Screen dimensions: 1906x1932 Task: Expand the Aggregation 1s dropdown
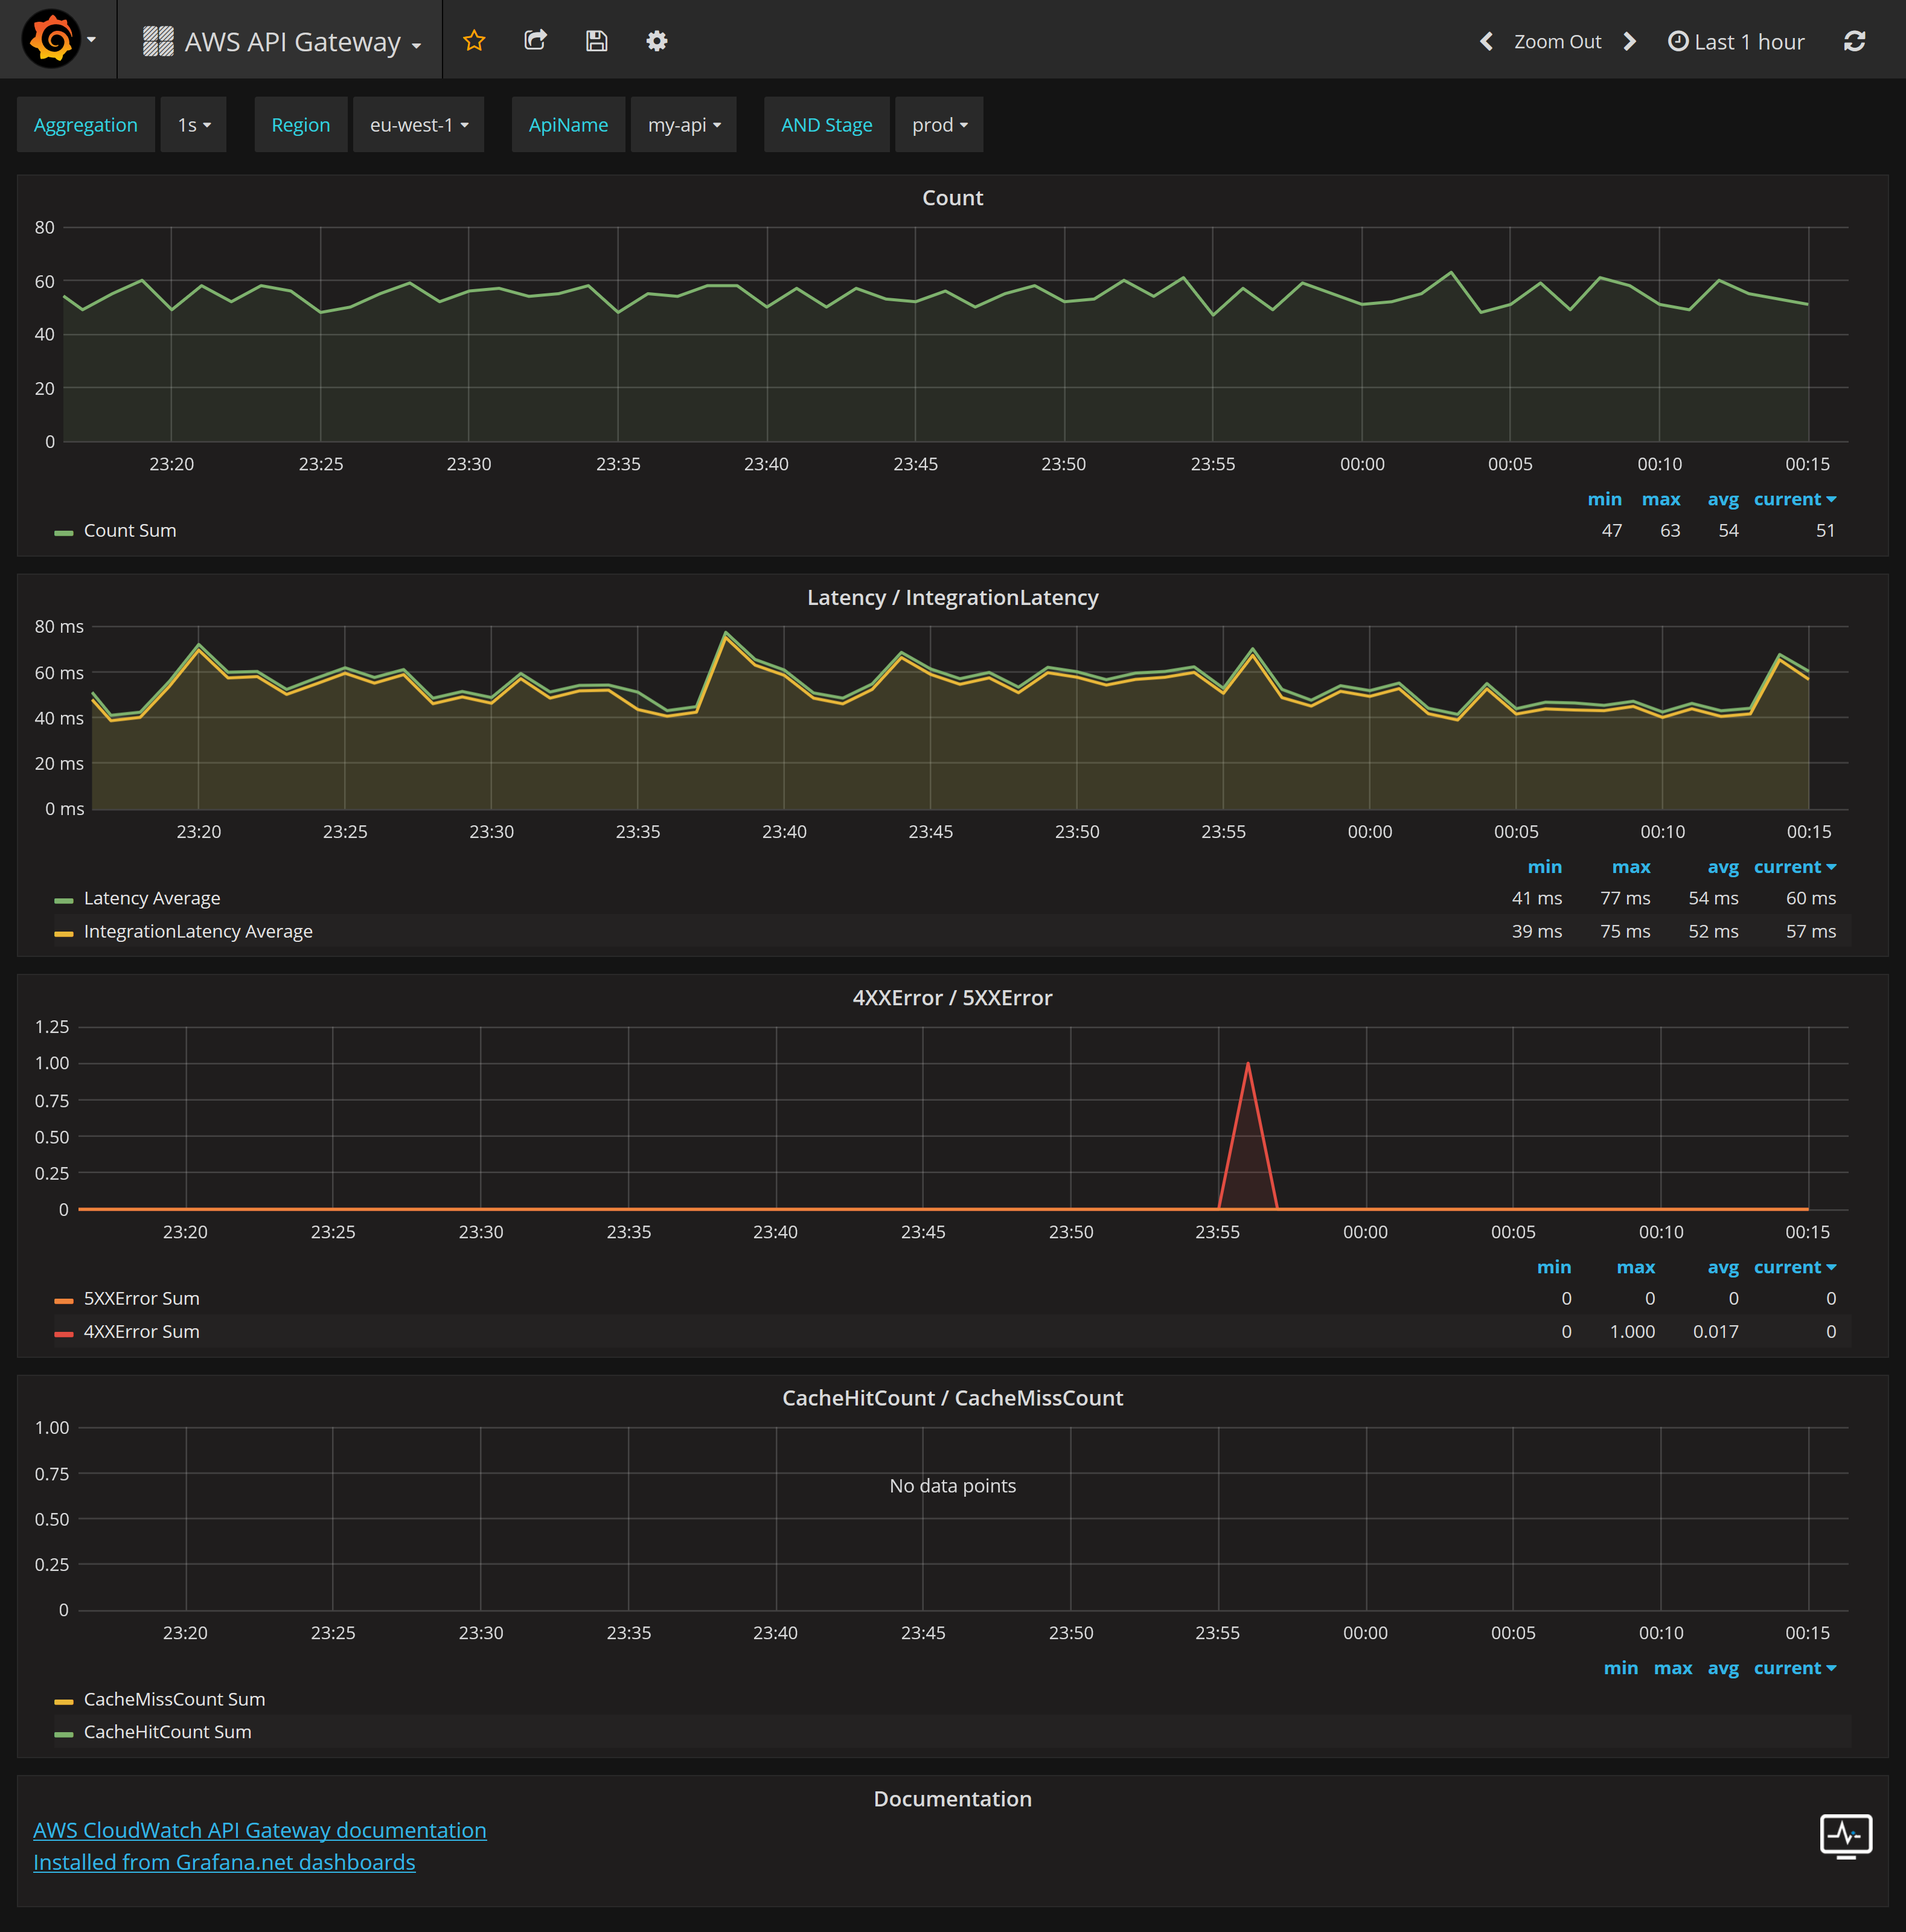click(x=194, y=125)
